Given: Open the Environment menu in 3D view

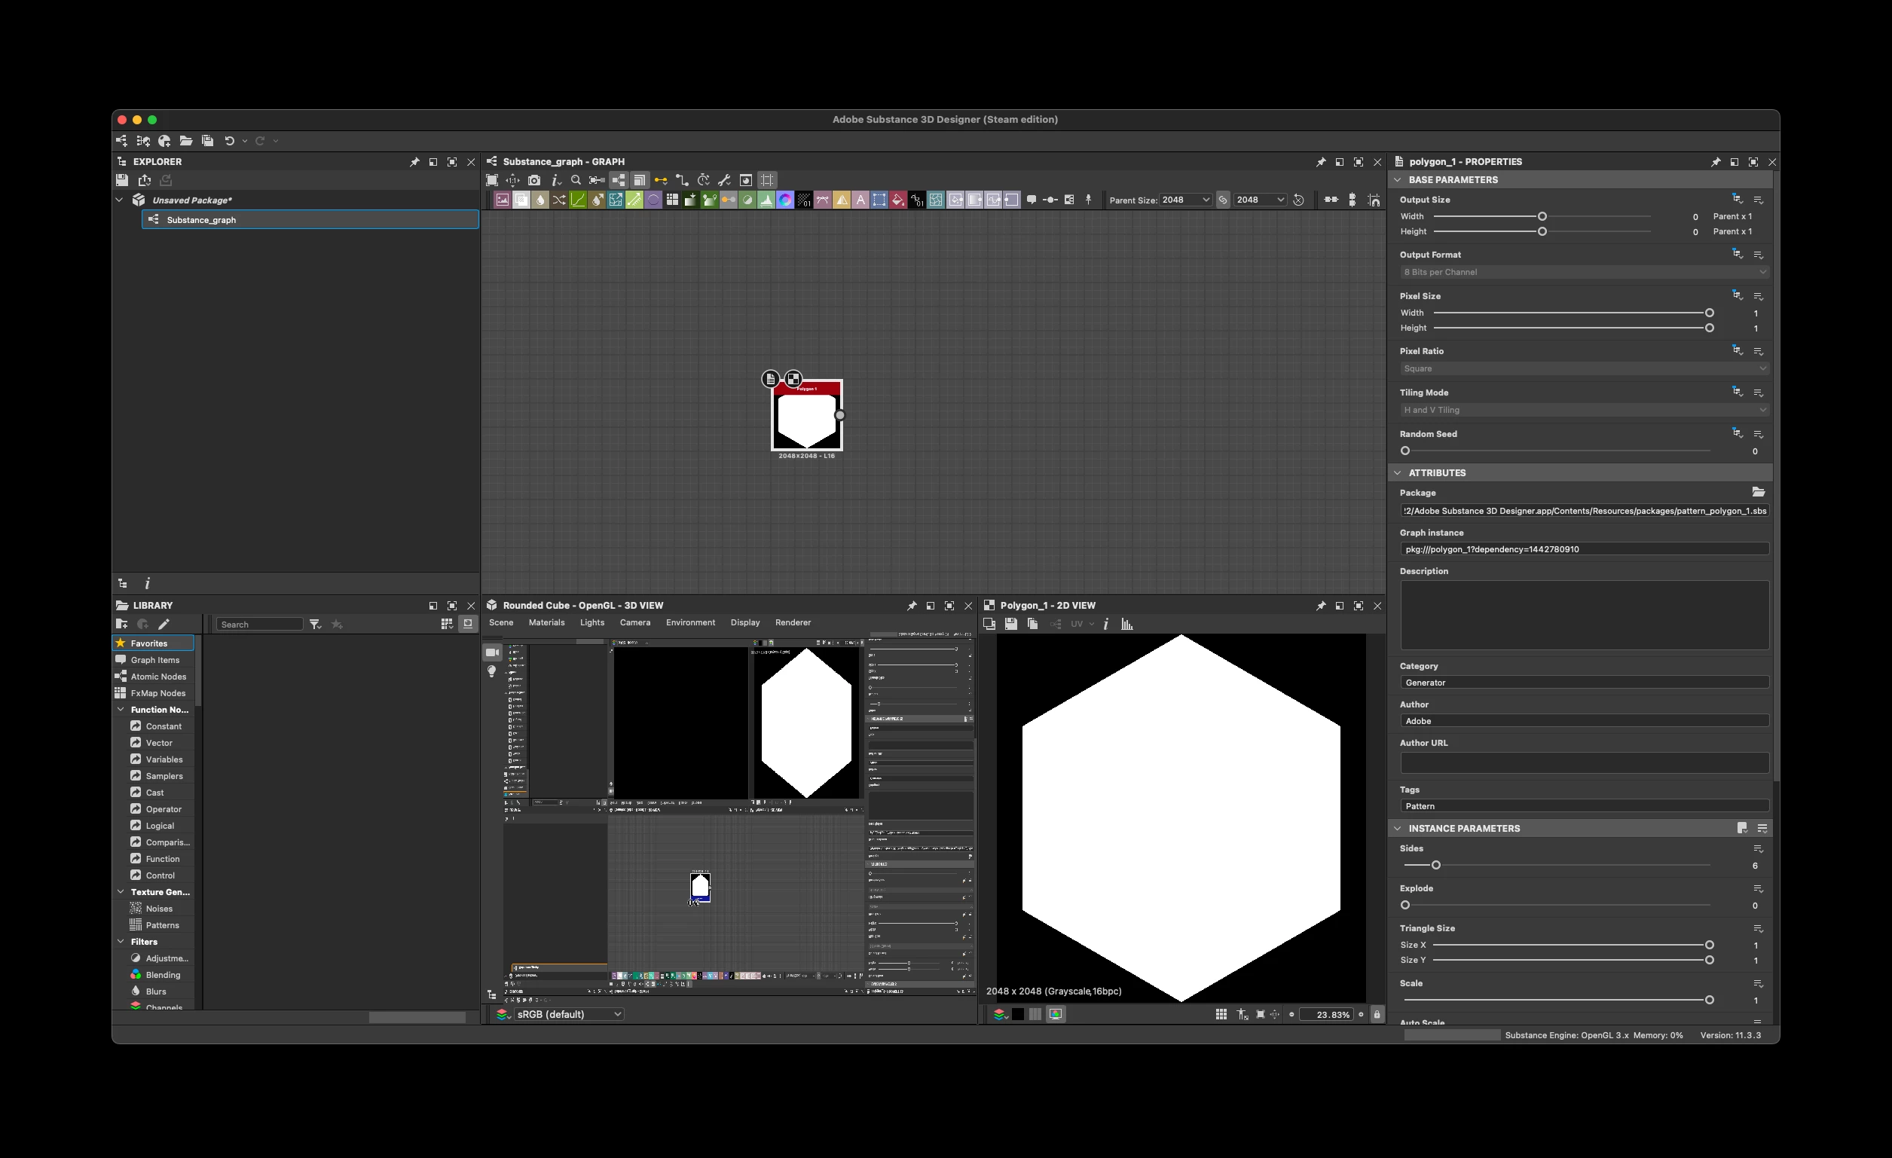Looking at the screenshot, I should [689, 623].
